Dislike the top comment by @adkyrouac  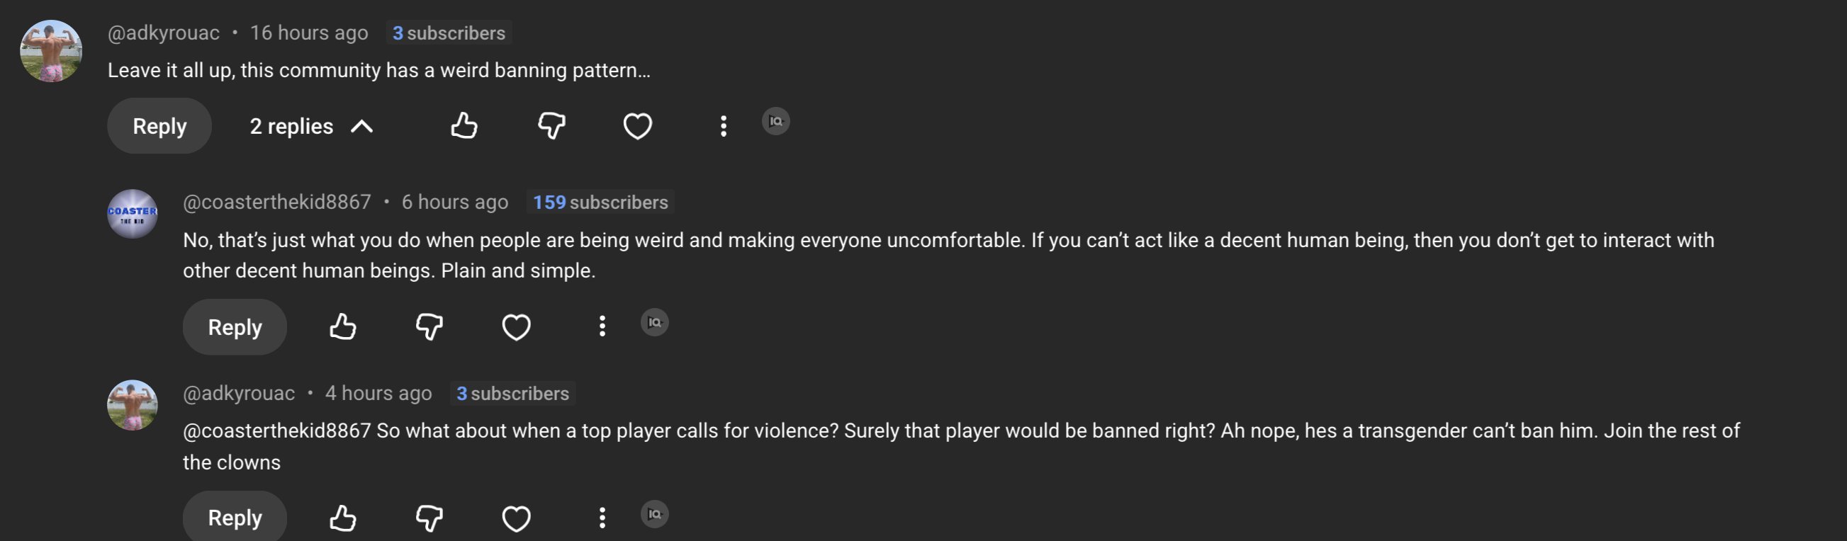(551, 126)
